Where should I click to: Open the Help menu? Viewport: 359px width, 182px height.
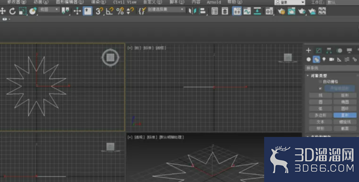tap(235, 2)
